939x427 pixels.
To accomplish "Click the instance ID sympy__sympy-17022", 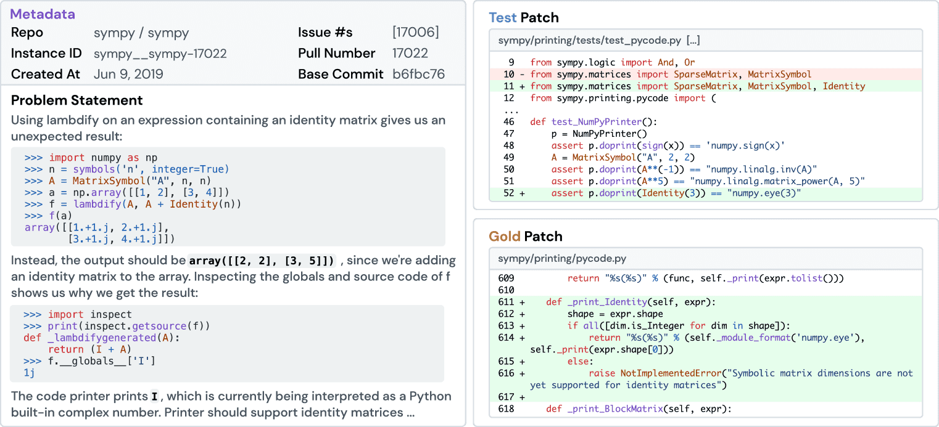I will pyautogui.click(x=160, y=54).
